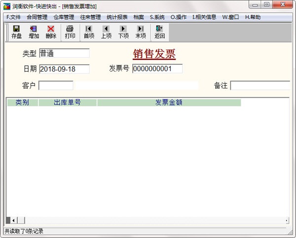Image resolution: width=296 pixels, height=238 pixels.
Task: Open the 档案 menu
Action: (x=139, y=17)
